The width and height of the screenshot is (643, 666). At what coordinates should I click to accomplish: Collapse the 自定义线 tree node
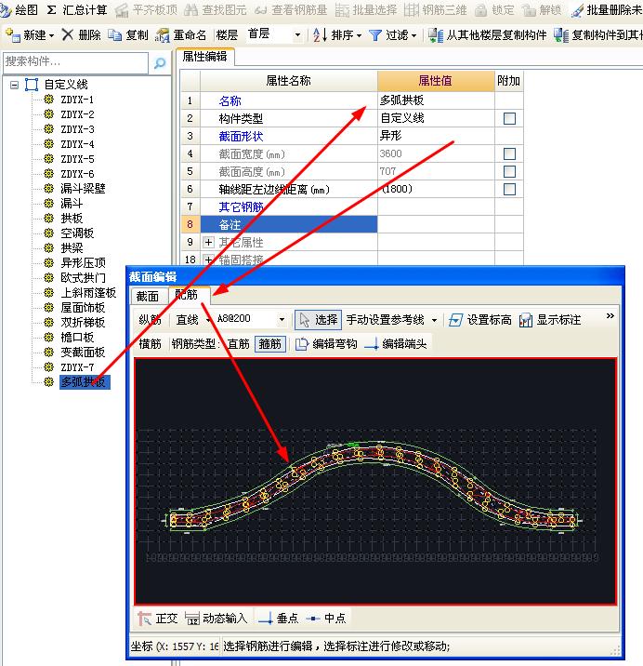pyautogui.click(x=15, y=85)
